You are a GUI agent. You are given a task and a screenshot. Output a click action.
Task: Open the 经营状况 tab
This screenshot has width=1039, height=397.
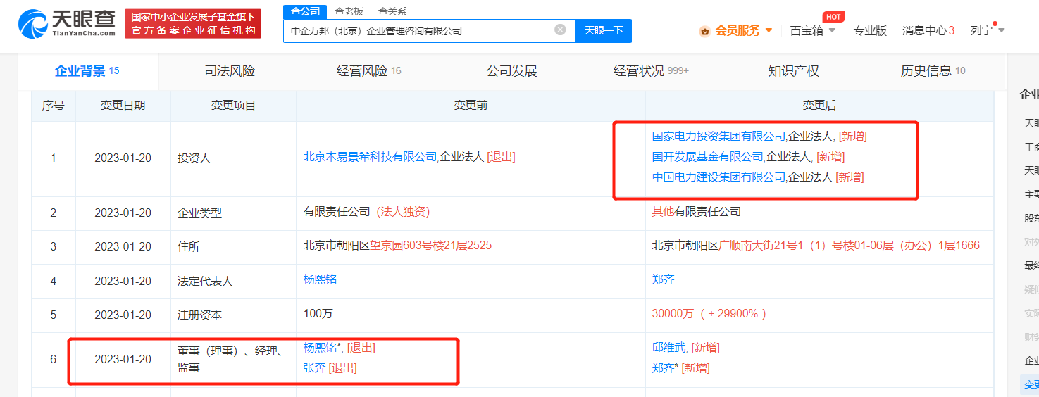(x=651, y=71)
